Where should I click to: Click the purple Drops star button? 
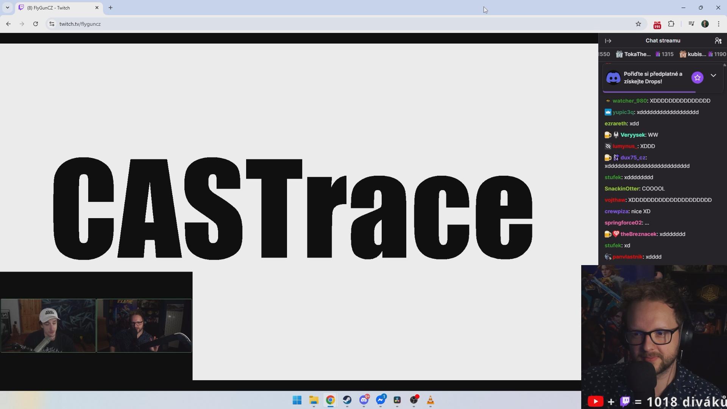[697, 78]
